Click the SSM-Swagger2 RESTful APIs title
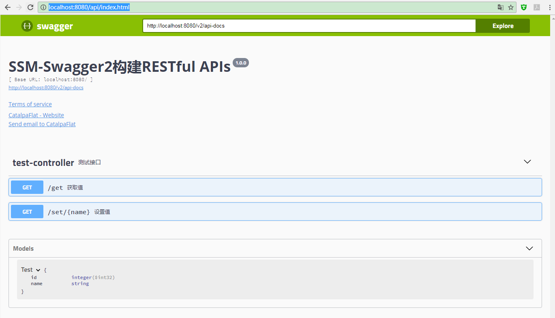555x318 pixels. (120, 67)
